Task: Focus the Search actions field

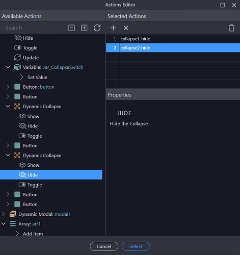Action: tap(31, 28)
